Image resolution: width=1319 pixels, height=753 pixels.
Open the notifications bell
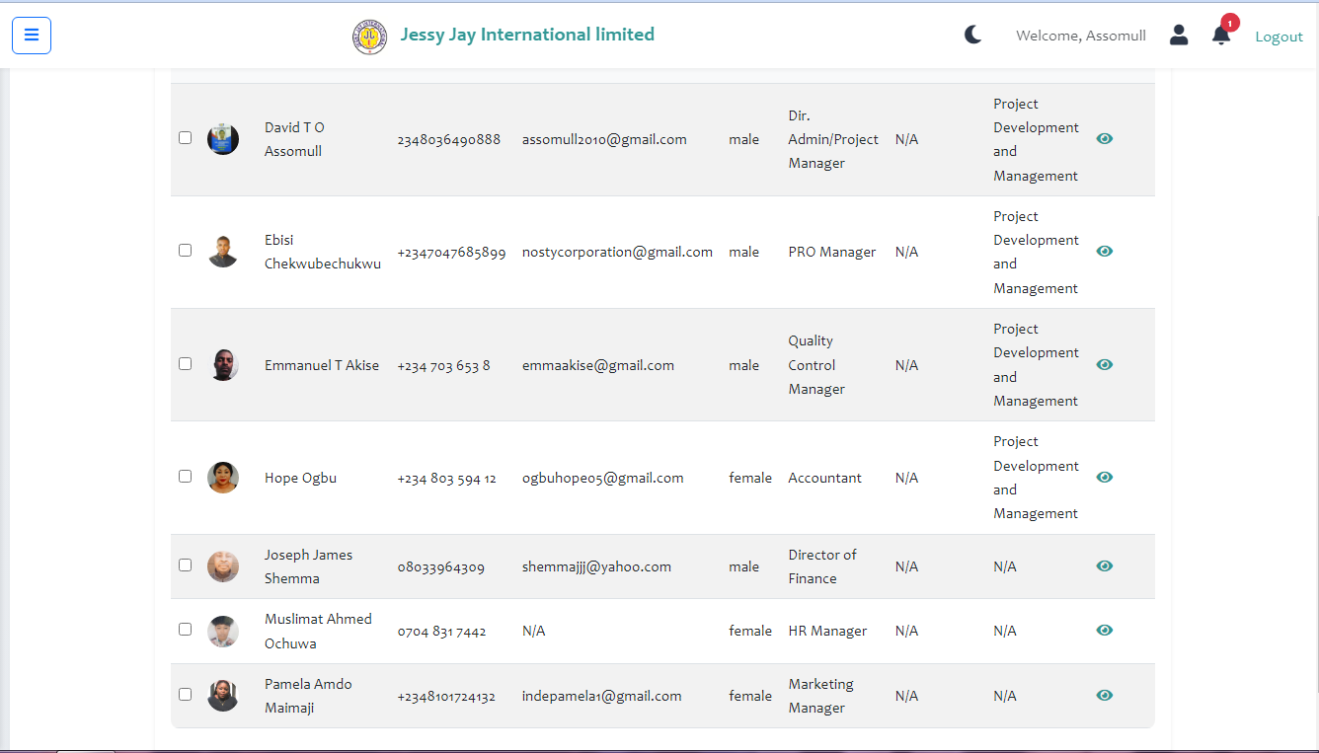(x=1221, y=36)
